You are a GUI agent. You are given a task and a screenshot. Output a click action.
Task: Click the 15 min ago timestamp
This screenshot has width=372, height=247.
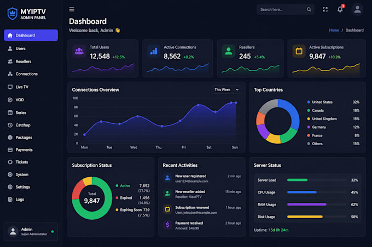click(233, 192)
